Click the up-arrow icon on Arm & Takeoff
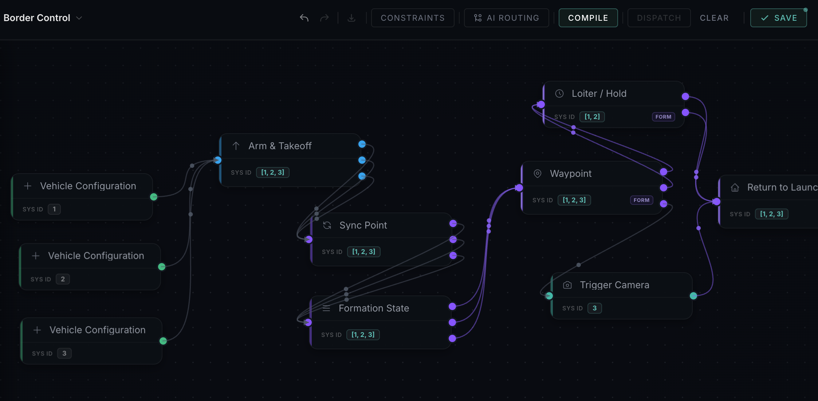 [x=236, y=146]
